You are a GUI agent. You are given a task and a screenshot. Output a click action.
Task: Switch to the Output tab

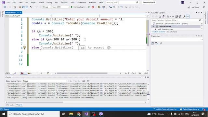19,105
